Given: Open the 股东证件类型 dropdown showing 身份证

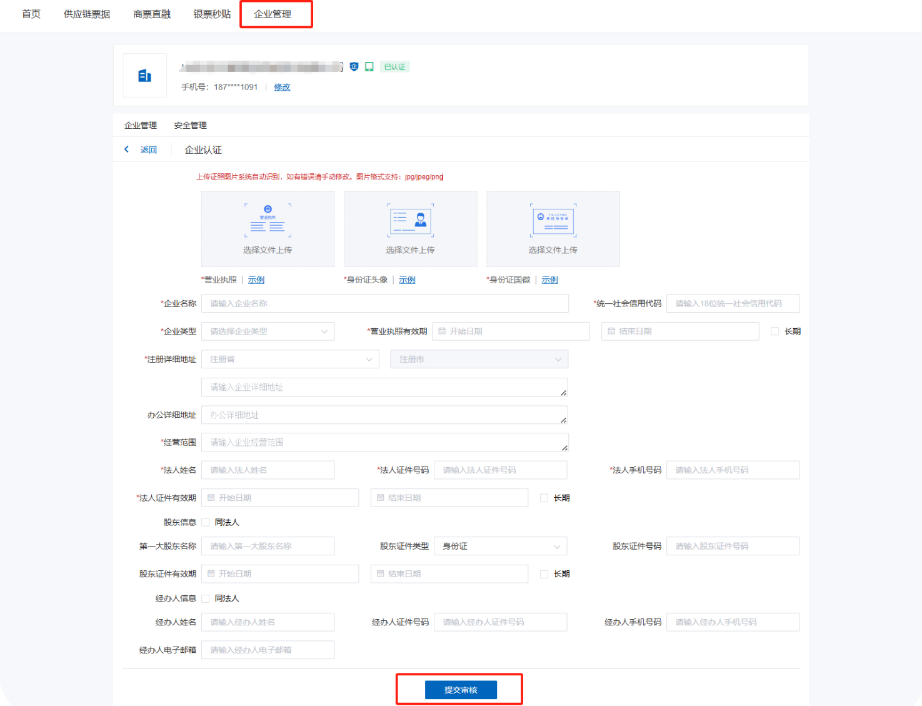Looking at the screenshot, I should (501, 546).
